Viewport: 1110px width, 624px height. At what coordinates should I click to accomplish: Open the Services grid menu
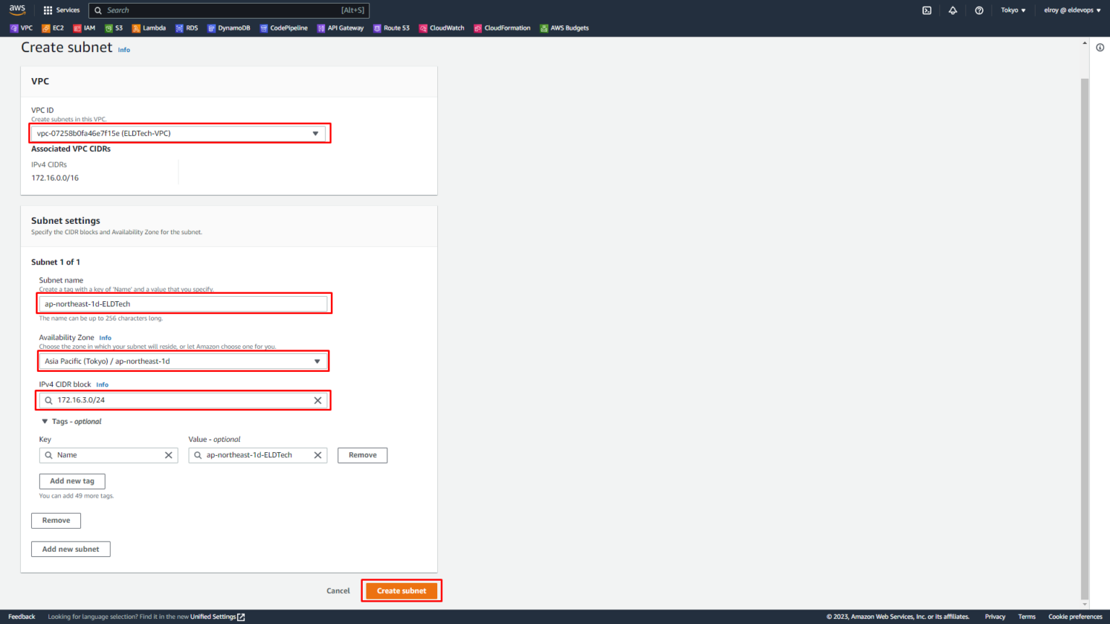point(61,10)
